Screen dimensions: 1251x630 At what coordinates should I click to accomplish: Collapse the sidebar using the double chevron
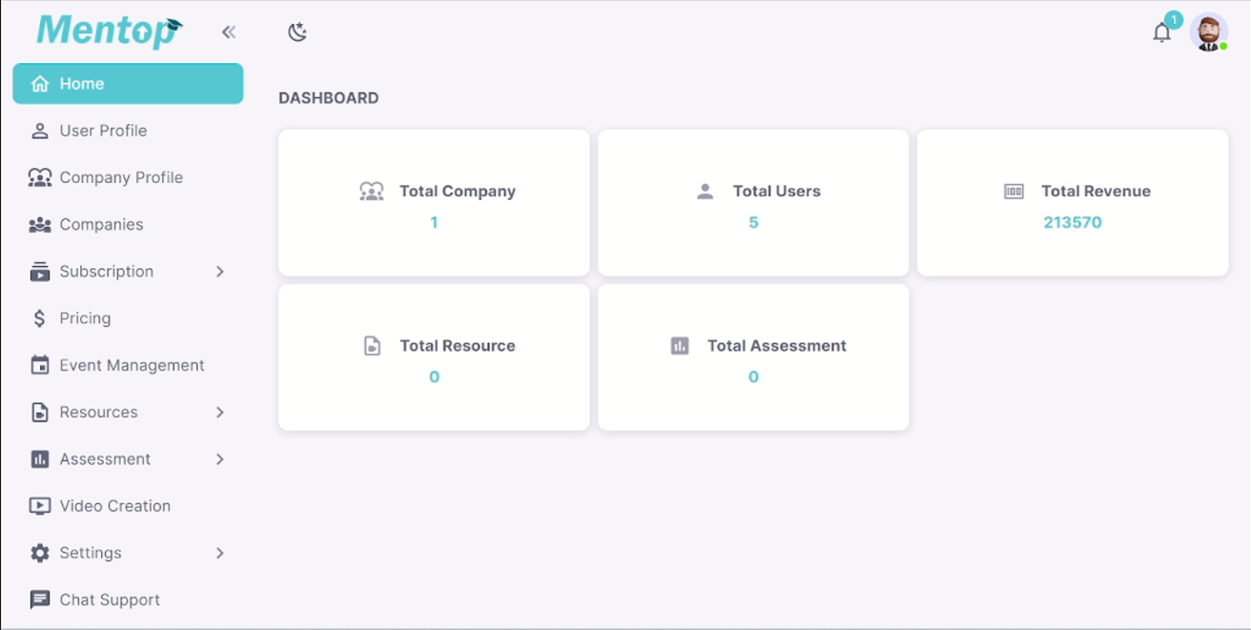(229, 32)
